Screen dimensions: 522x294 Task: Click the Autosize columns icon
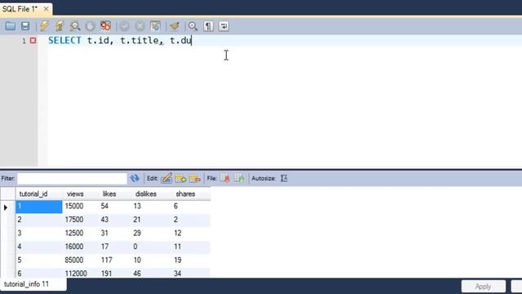click(284, 178)
